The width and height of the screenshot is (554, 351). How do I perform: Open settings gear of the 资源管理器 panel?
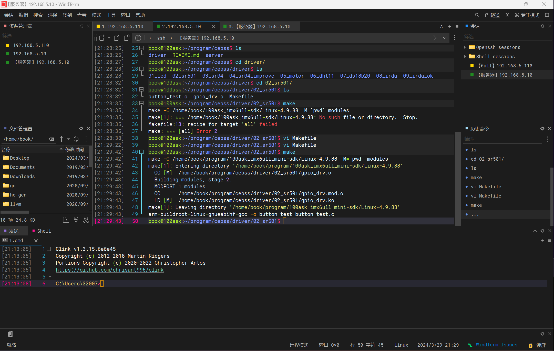[81, 26]
